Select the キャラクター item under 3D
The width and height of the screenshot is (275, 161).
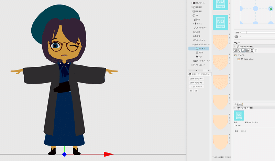click(x=200, y=28)
